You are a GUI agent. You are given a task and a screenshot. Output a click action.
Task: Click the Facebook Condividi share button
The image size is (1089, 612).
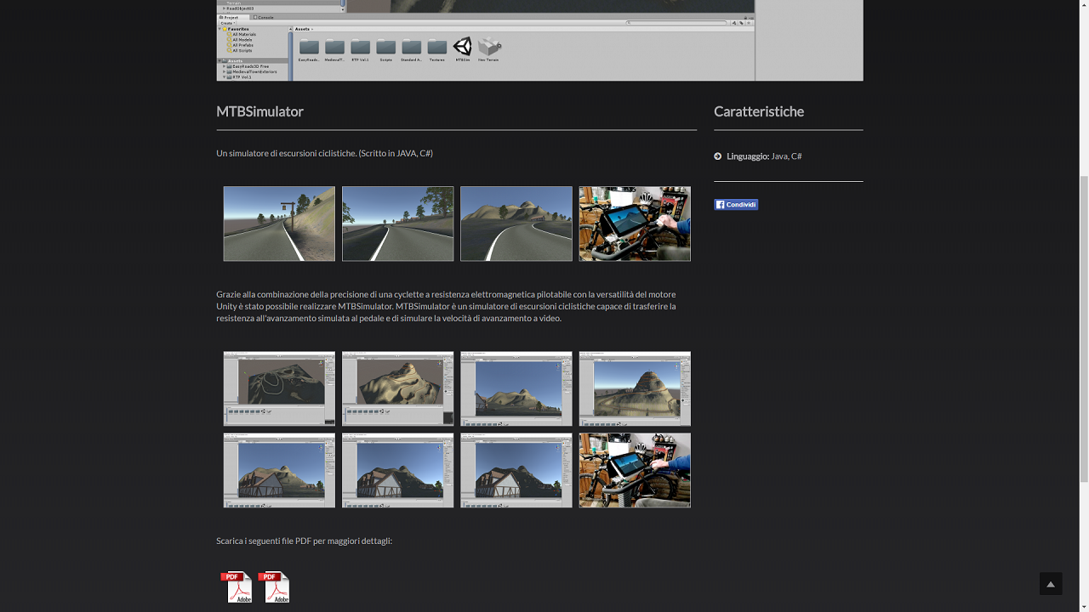click(736, 204)
